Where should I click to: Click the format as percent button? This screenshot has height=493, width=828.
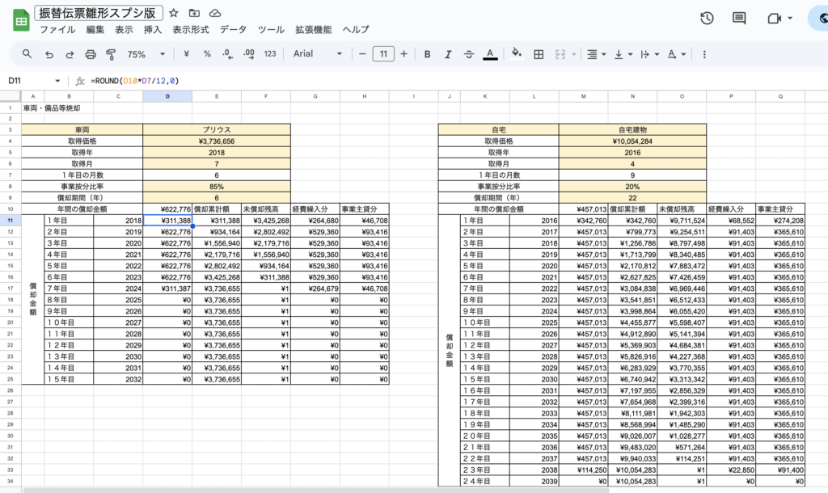(207, 54)
